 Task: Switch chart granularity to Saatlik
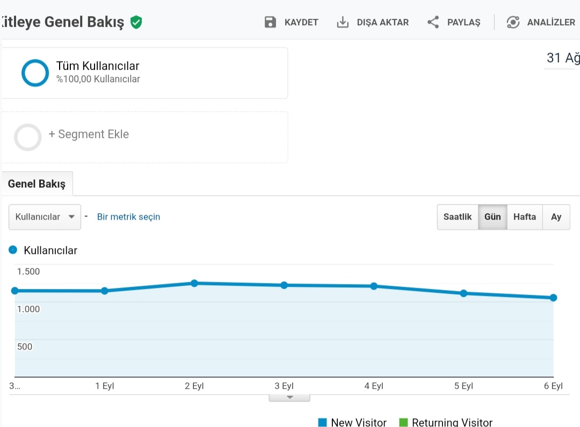pos(458,217)
